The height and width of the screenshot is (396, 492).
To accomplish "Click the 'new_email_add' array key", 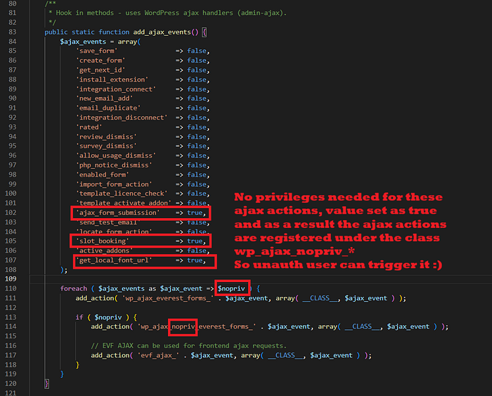I will coord(105,98).
